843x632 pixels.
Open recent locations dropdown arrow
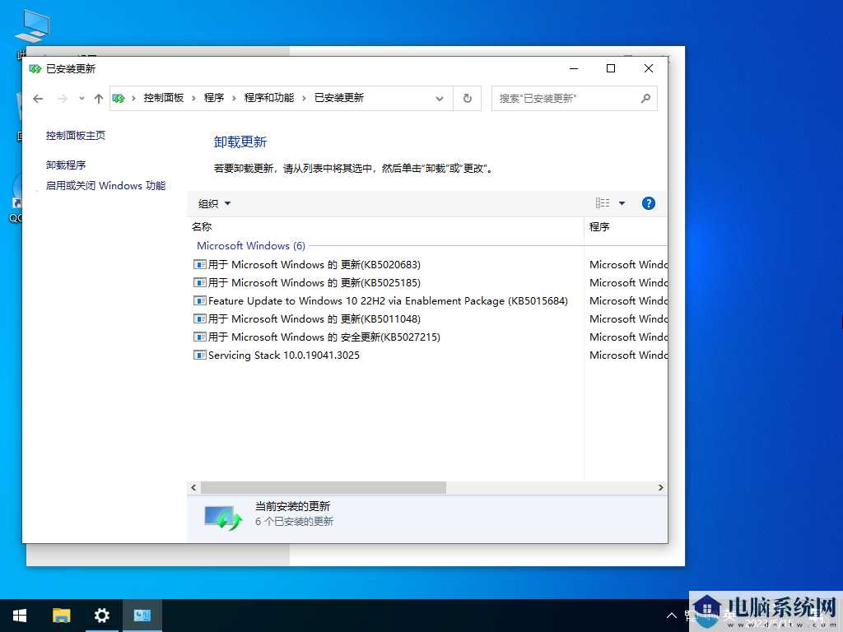[82, 99]
